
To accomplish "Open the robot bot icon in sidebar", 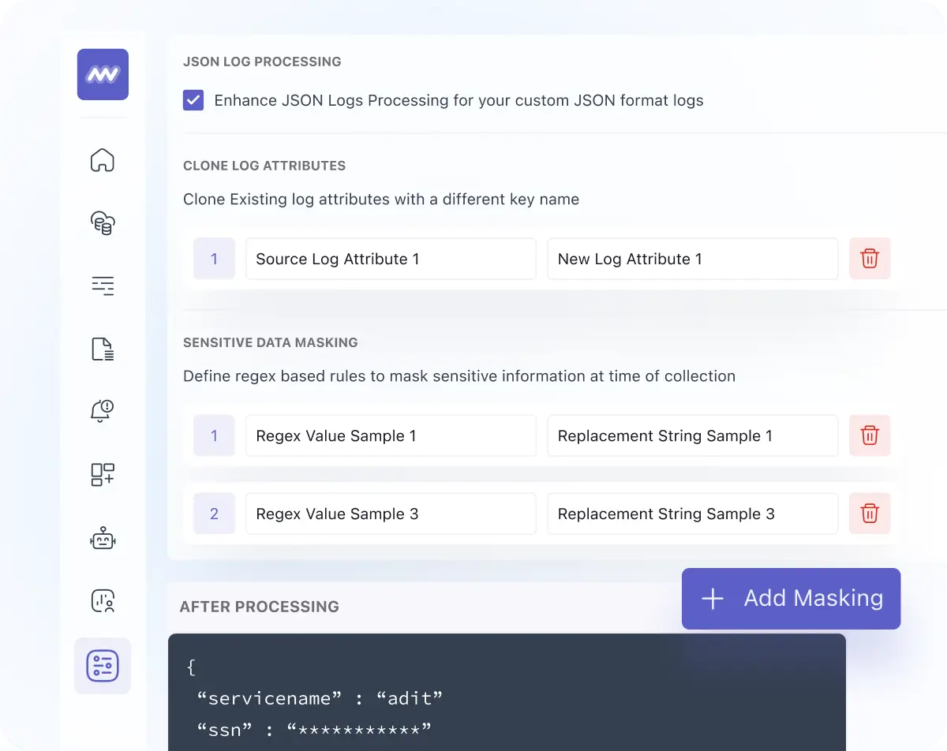I will pos(103,539).
